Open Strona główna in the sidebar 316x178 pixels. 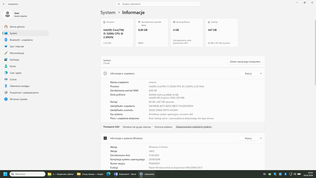tap(26, 27)
